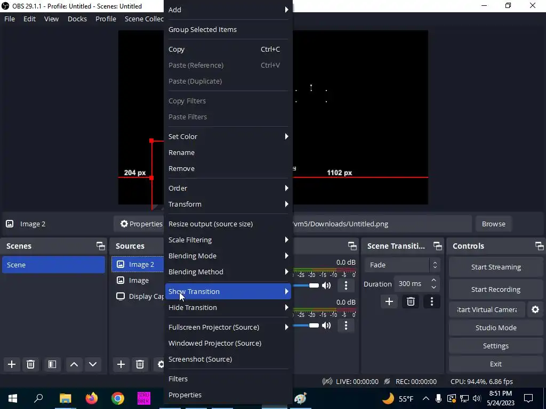This screenshot has height=409, width=546.
Task: Click the 300 ms duration field
Action: [x=412, y=284]
